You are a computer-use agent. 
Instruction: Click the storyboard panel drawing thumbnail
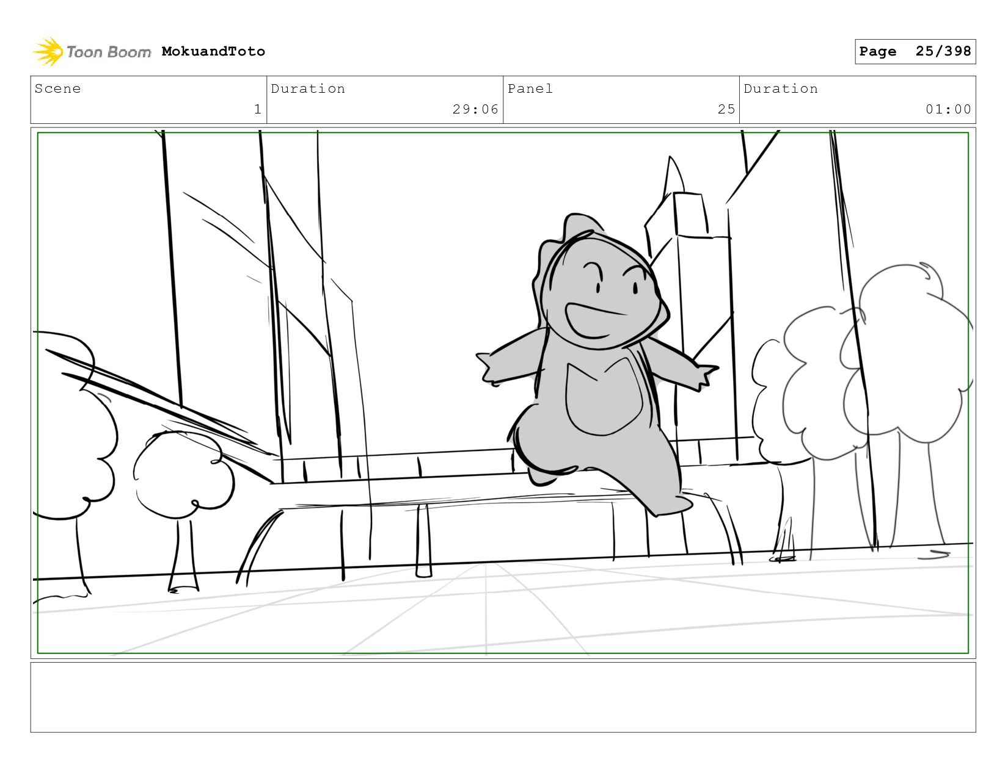tap(503, 393)
